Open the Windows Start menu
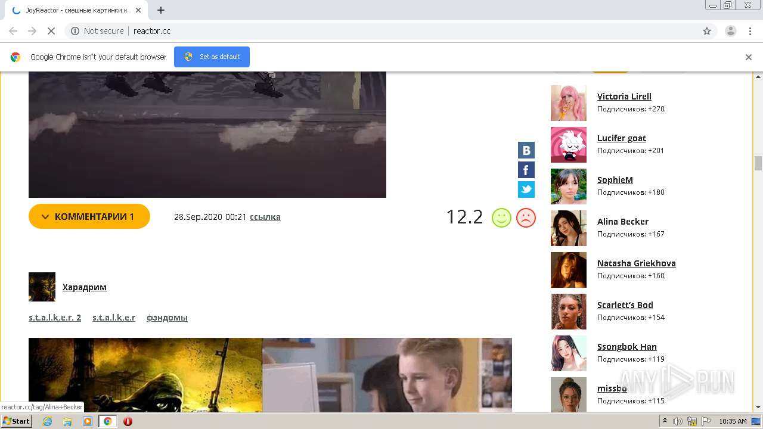Image resolution: width=763 pixels, height=429 pixels. [x=17, y=421]
